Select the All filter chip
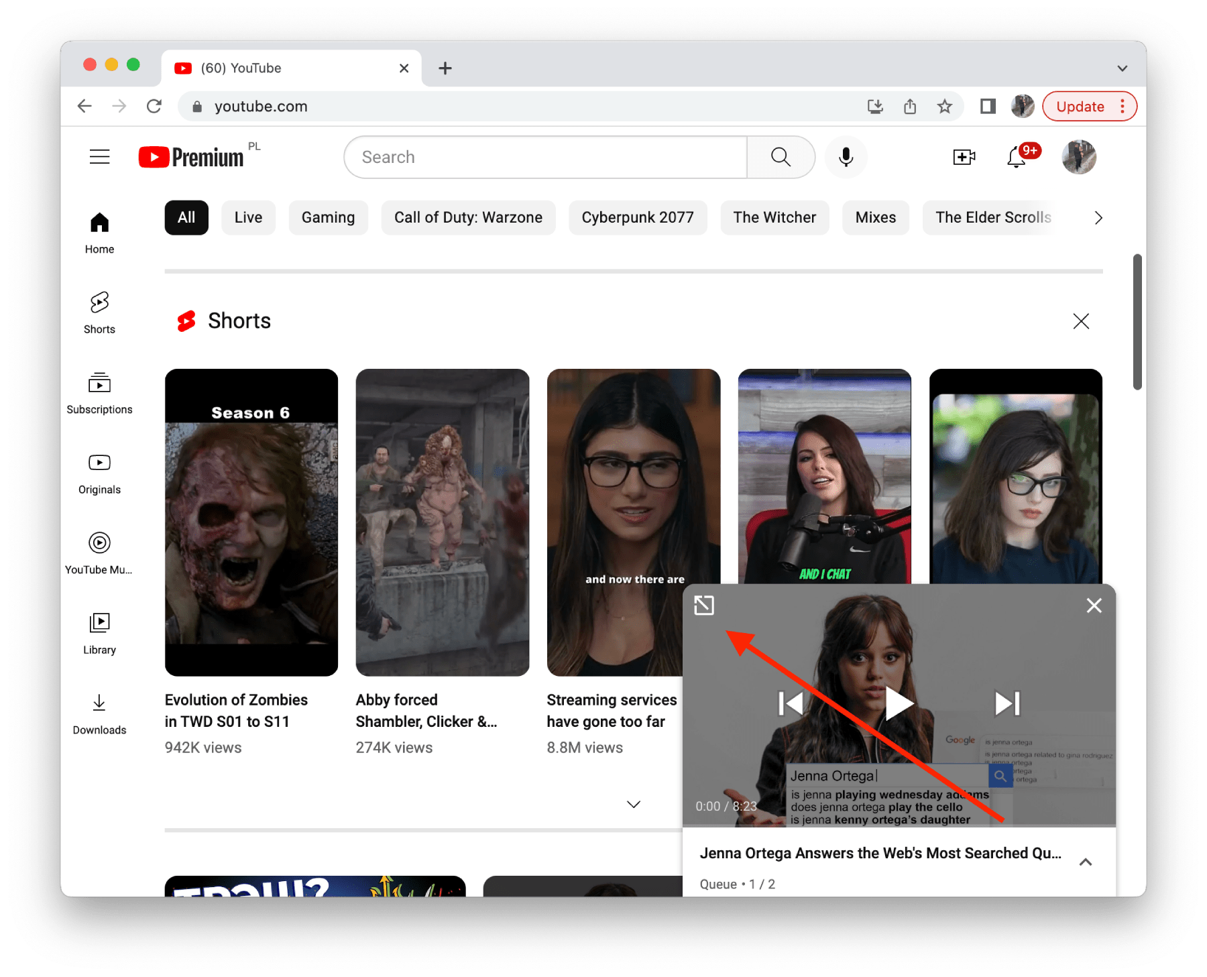The image size is (1207, 977). tap(186, 217)
